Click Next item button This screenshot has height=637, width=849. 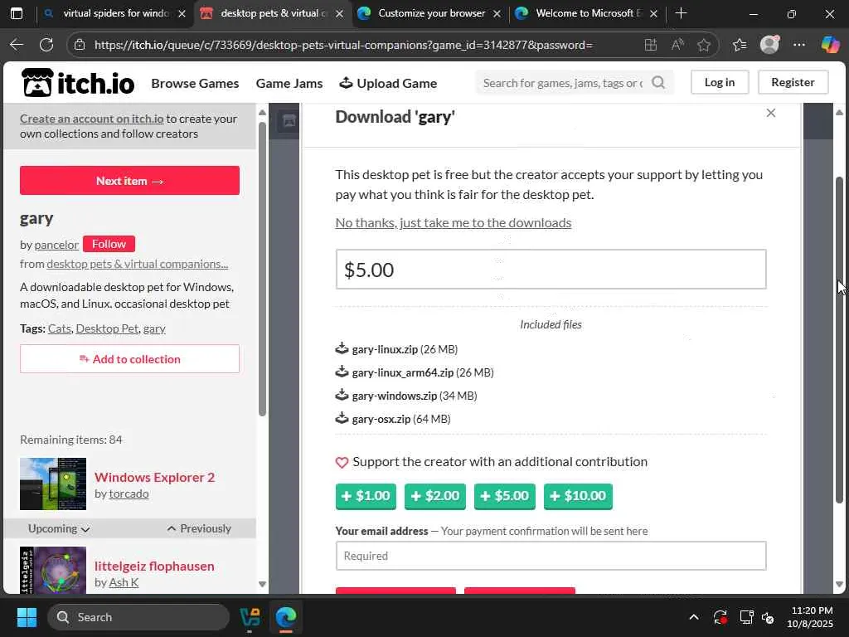tap(129, 180)
